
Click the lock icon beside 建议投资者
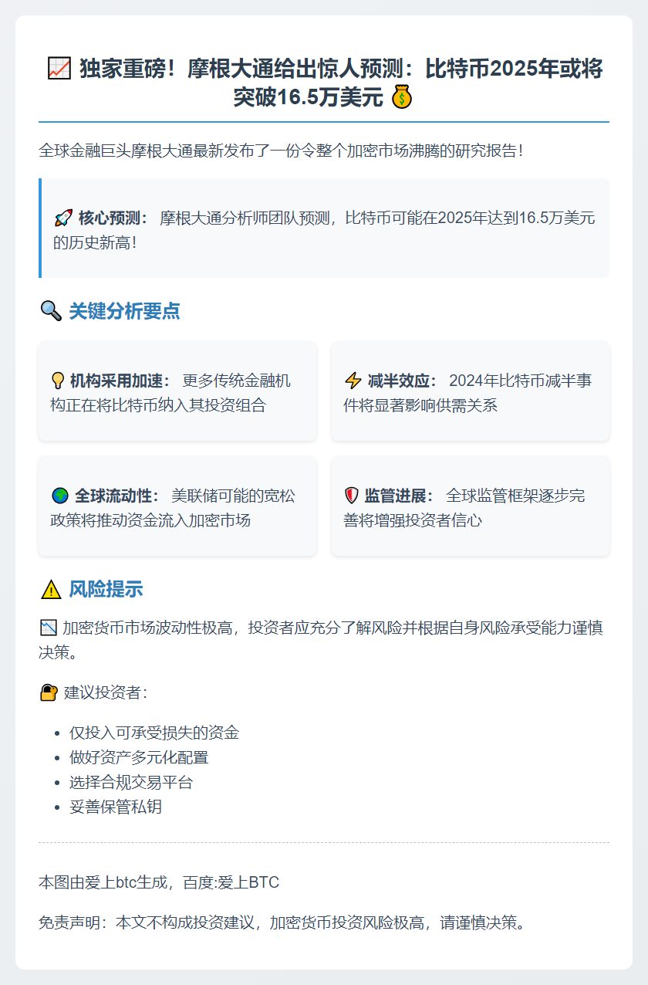point(48,692)
